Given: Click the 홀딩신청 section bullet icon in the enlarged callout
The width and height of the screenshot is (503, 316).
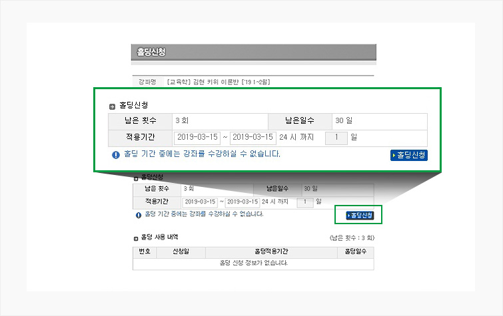Looking at the screenshot, I should (x=112, y=106).
